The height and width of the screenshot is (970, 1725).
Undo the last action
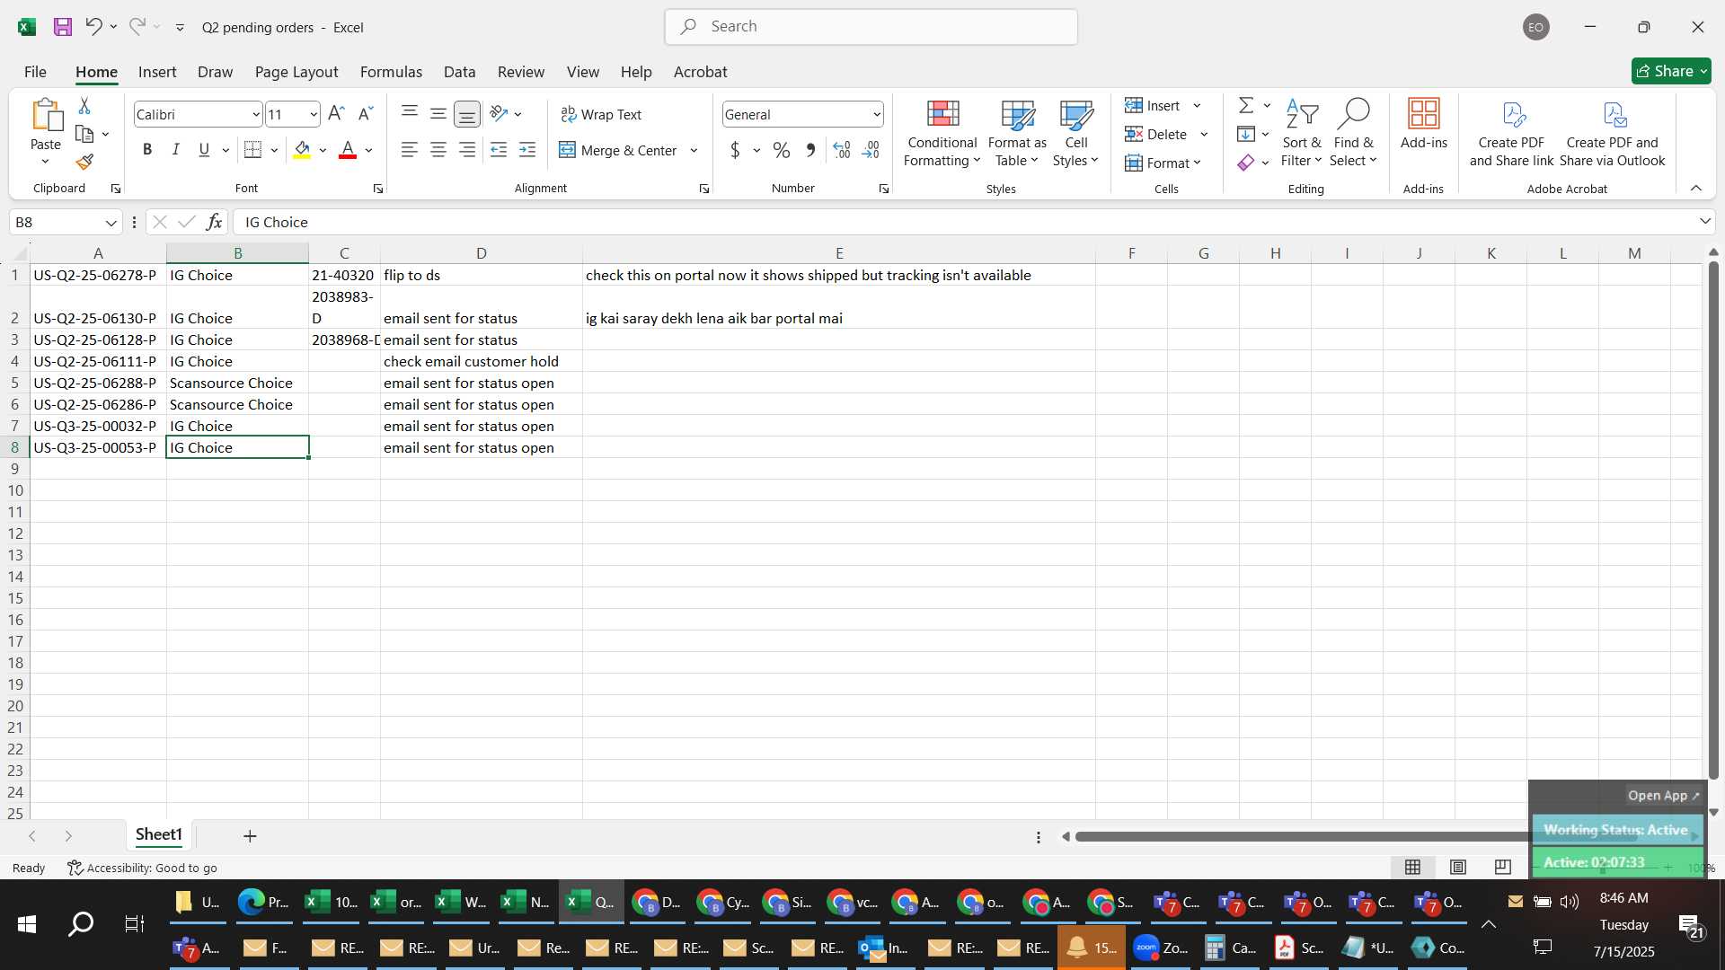[93, 27]
